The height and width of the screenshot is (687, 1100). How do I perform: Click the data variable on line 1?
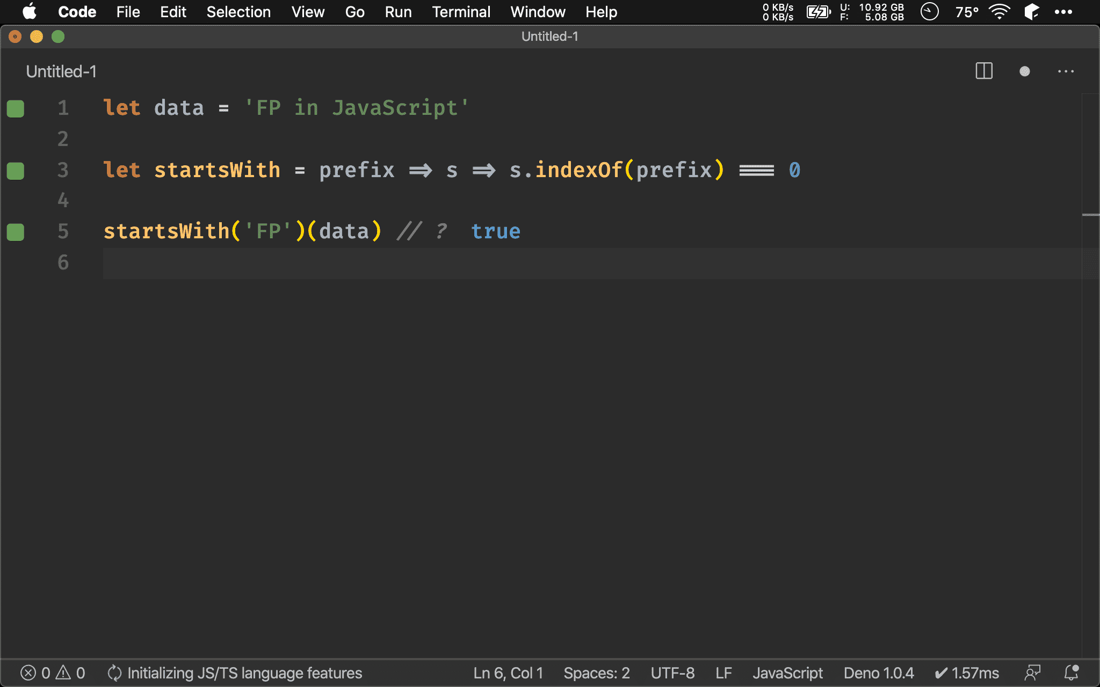[x=179, y=108]
